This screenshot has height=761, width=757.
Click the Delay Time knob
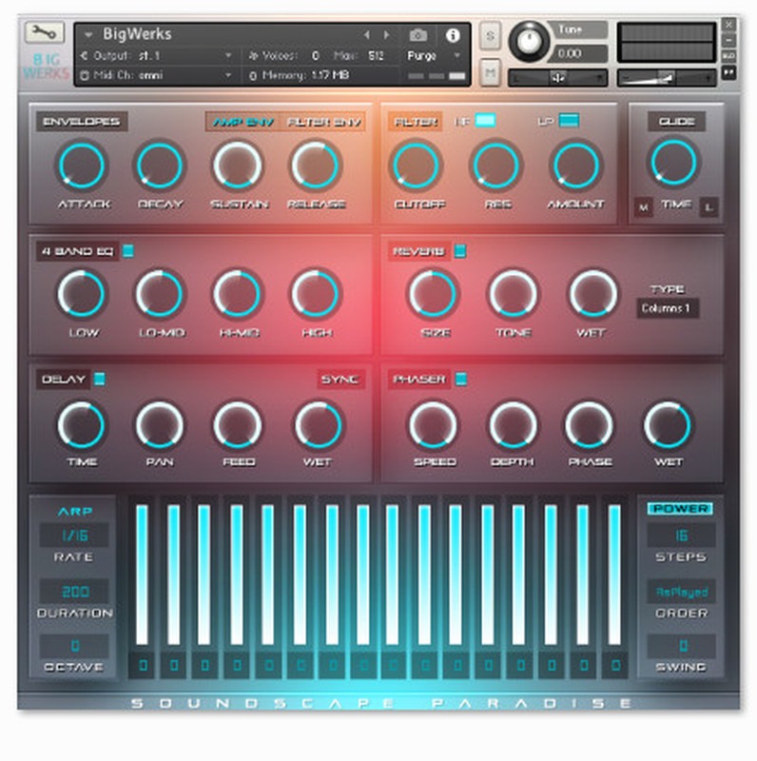[x=82, y=425]
